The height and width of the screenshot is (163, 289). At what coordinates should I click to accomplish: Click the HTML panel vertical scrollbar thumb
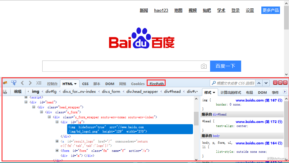pos(196,118)
